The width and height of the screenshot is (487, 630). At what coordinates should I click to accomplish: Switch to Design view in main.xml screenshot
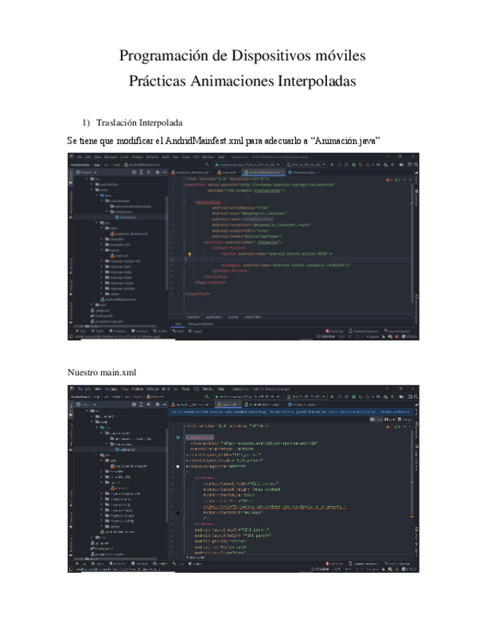coord(405,420)
